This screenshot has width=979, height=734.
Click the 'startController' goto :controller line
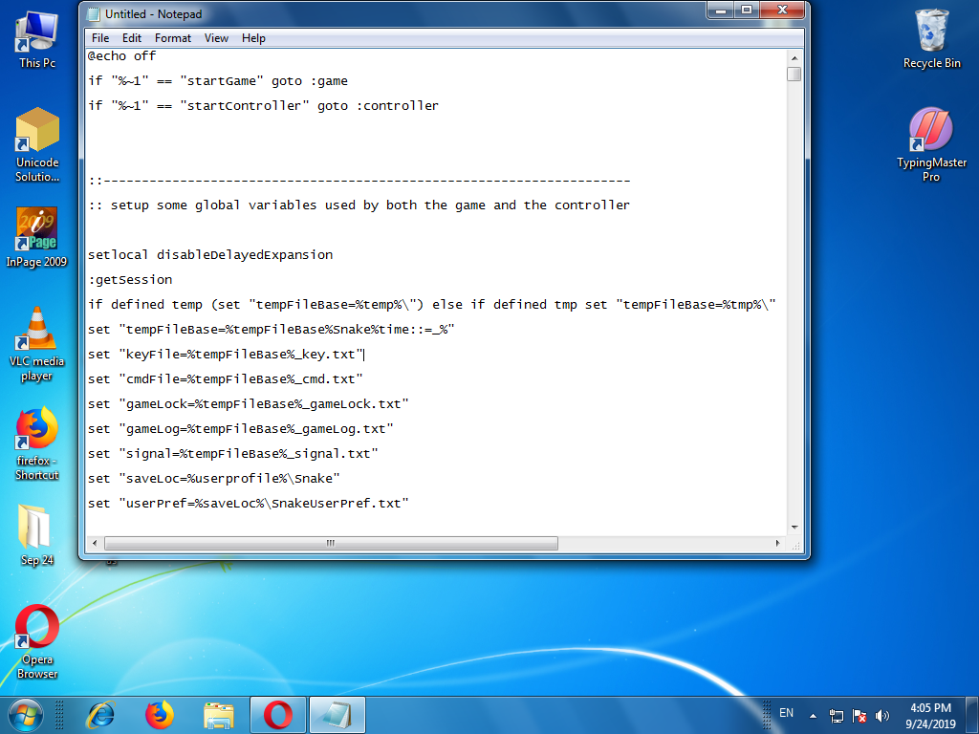263,106
